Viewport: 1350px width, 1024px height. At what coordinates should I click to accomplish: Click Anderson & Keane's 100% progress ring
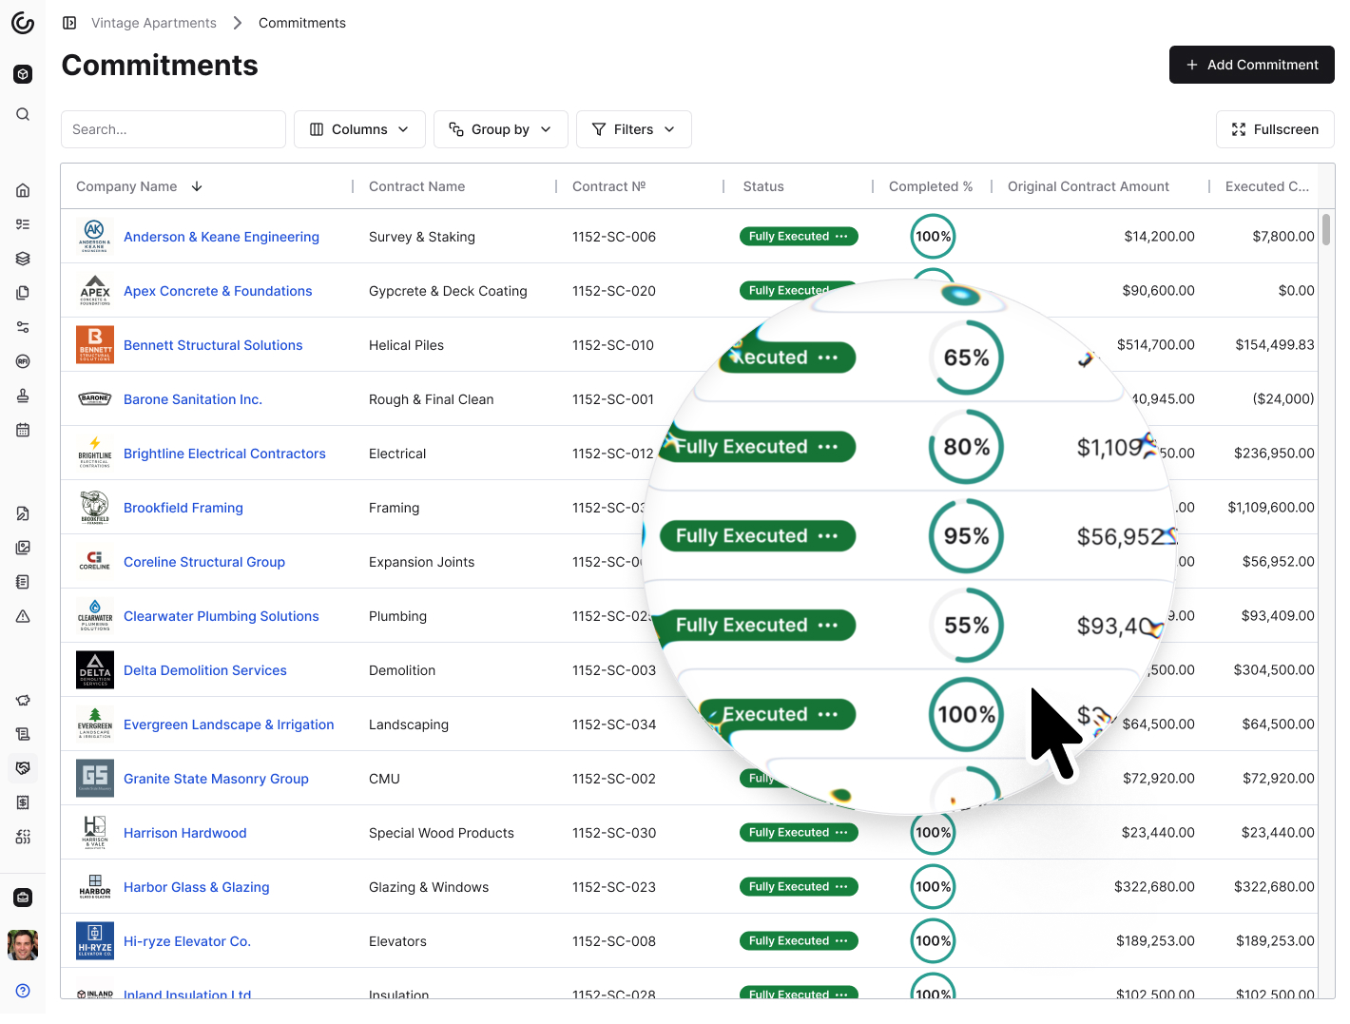(x=933, y=236)
